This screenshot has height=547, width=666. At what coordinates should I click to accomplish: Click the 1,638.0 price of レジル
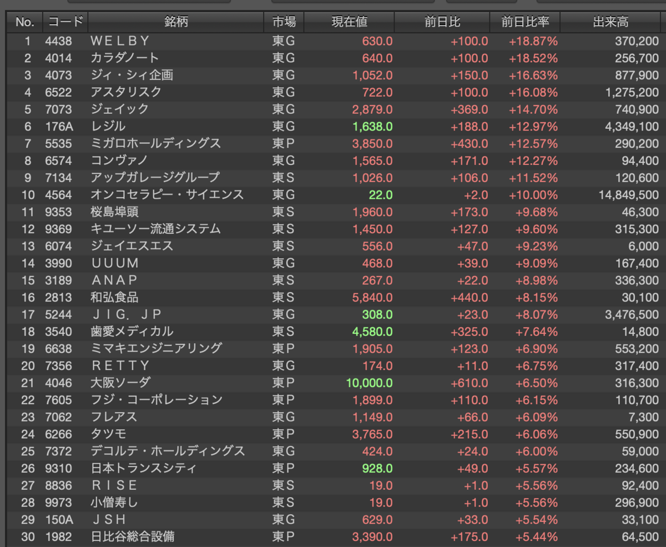coord(372,127)
